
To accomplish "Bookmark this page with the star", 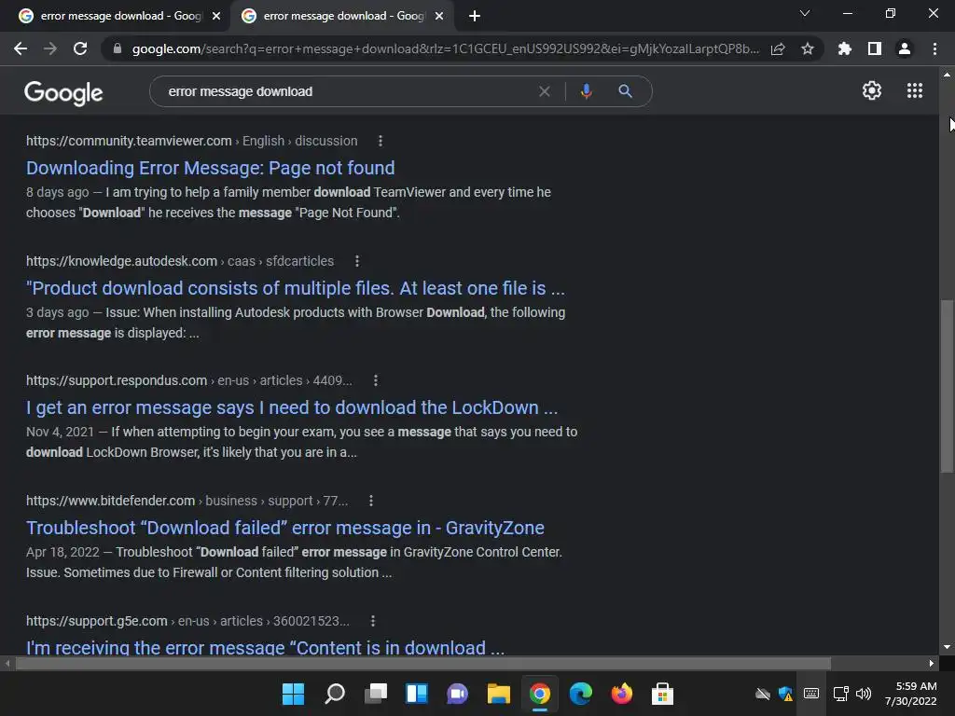I will (808, 48).
